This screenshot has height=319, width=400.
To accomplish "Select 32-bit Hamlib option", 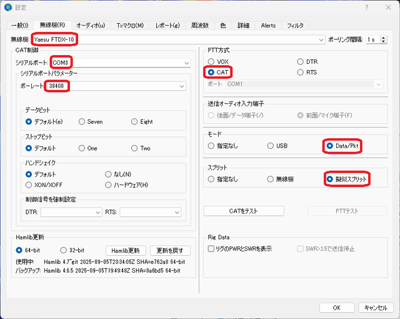I will click(72, 250).
